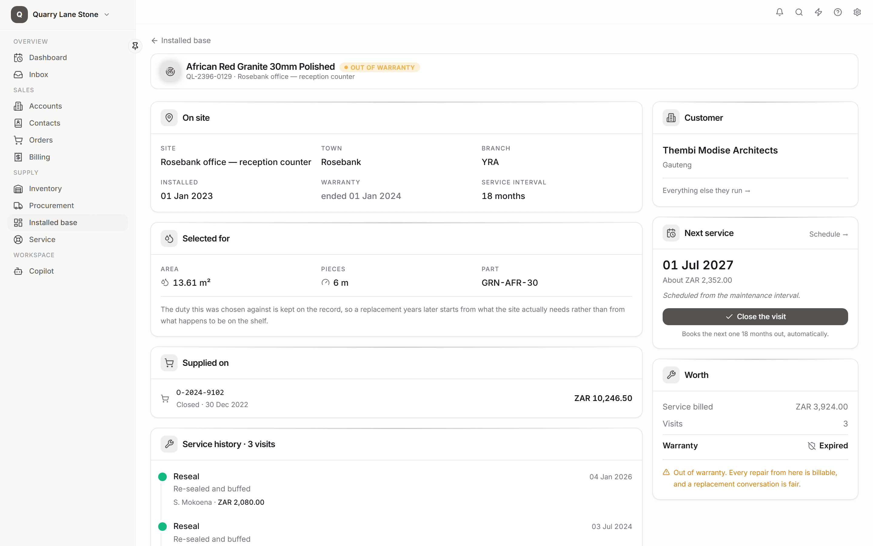
Task: Open Everything else they run link
Action: (x=706, y=190)
